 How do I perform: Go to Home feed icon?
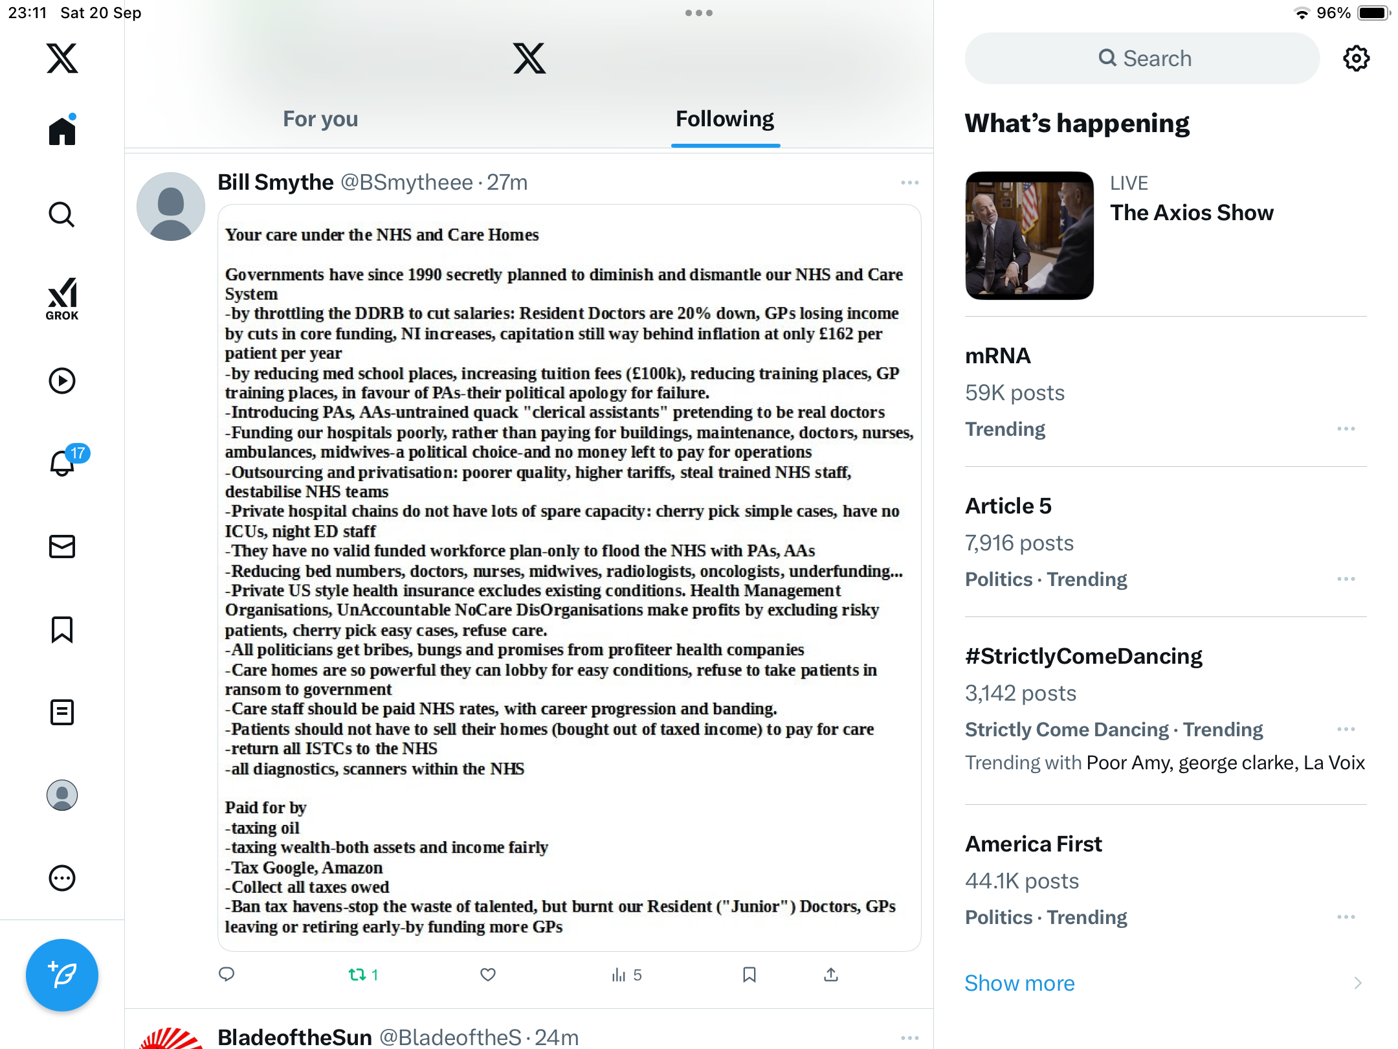tap(62, 130)
